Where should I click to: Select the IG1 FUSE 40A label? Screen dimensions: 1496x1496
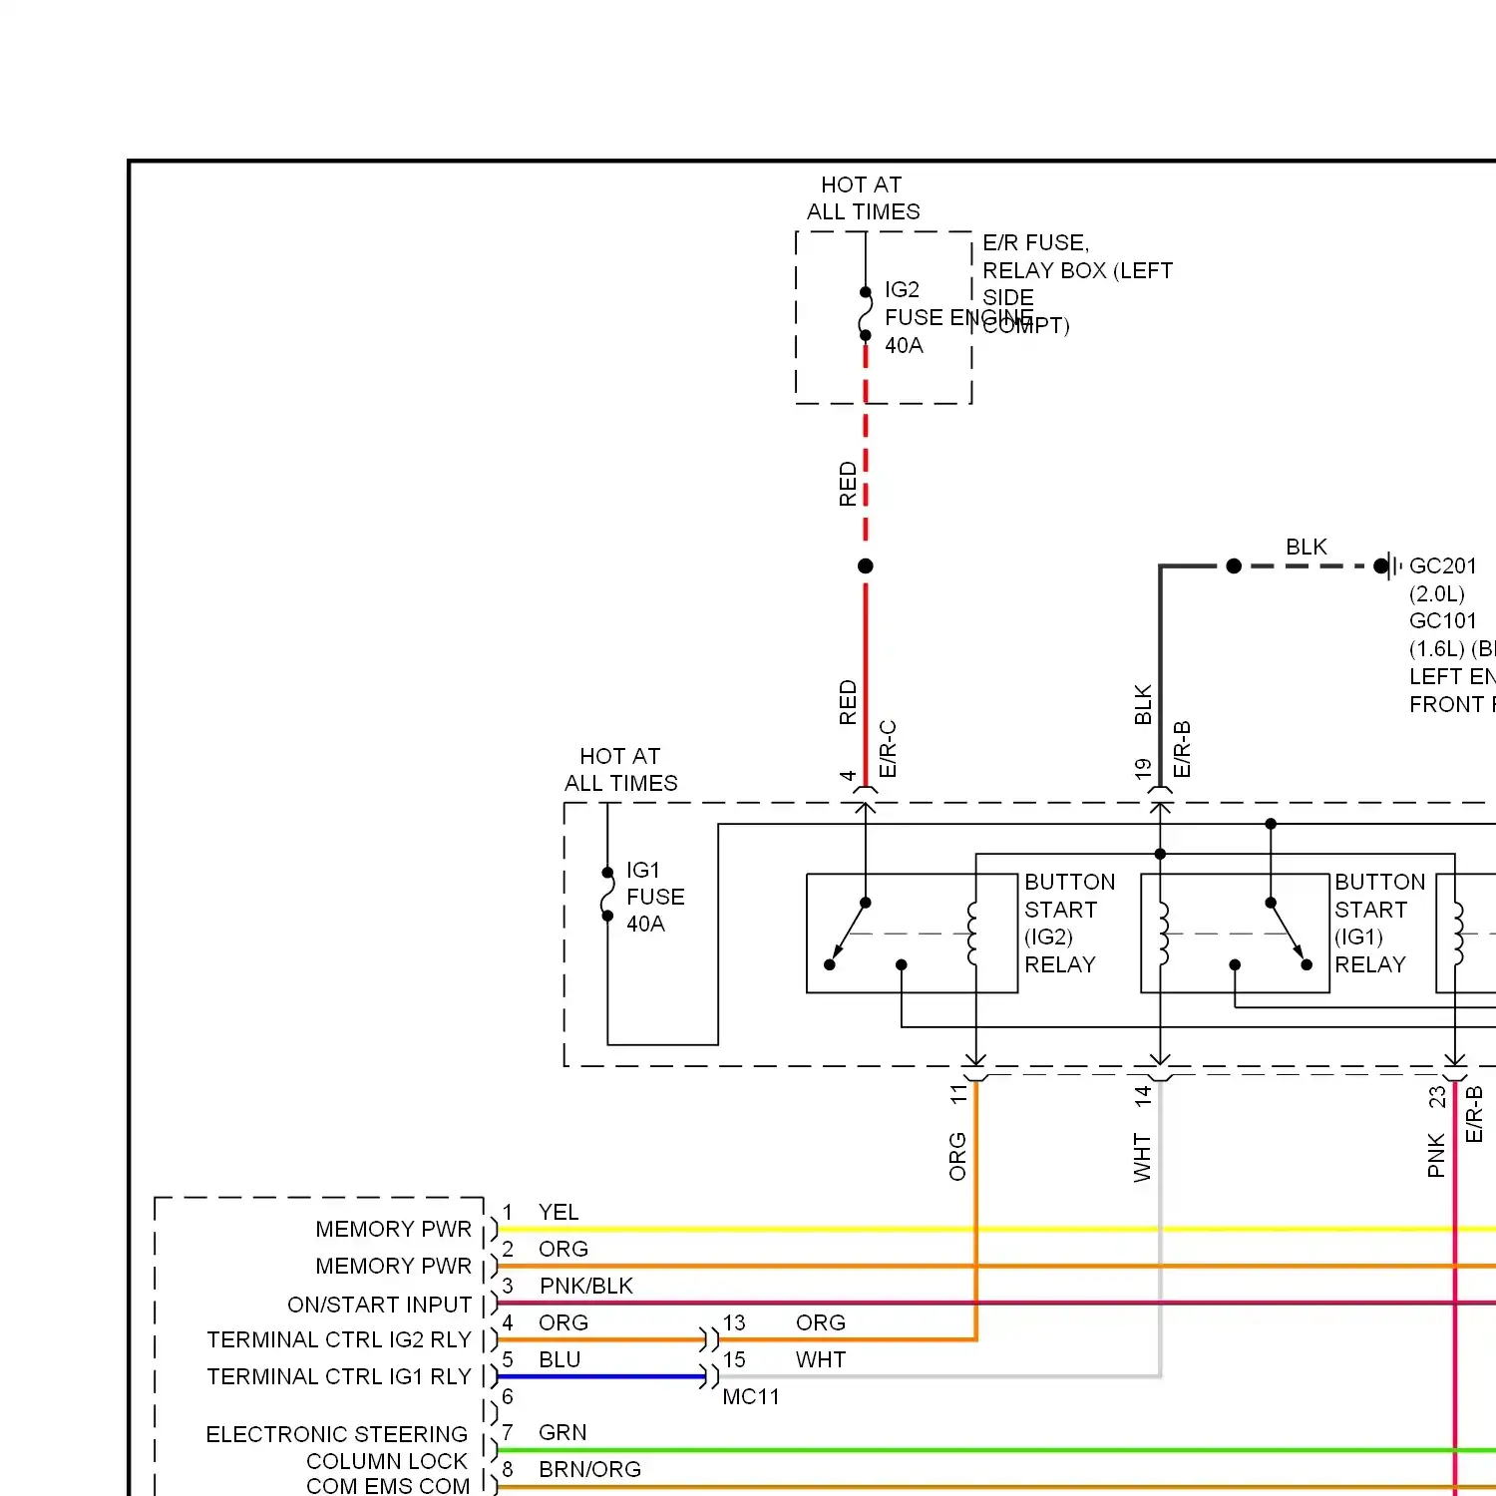pyautogui.click(x=655, y=897)
